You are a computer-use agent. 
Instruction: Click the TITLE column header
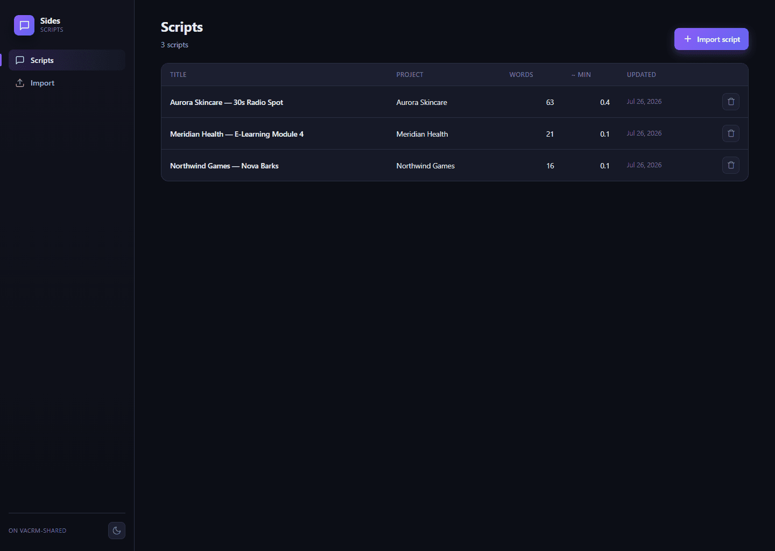click(x=178, y=75)
